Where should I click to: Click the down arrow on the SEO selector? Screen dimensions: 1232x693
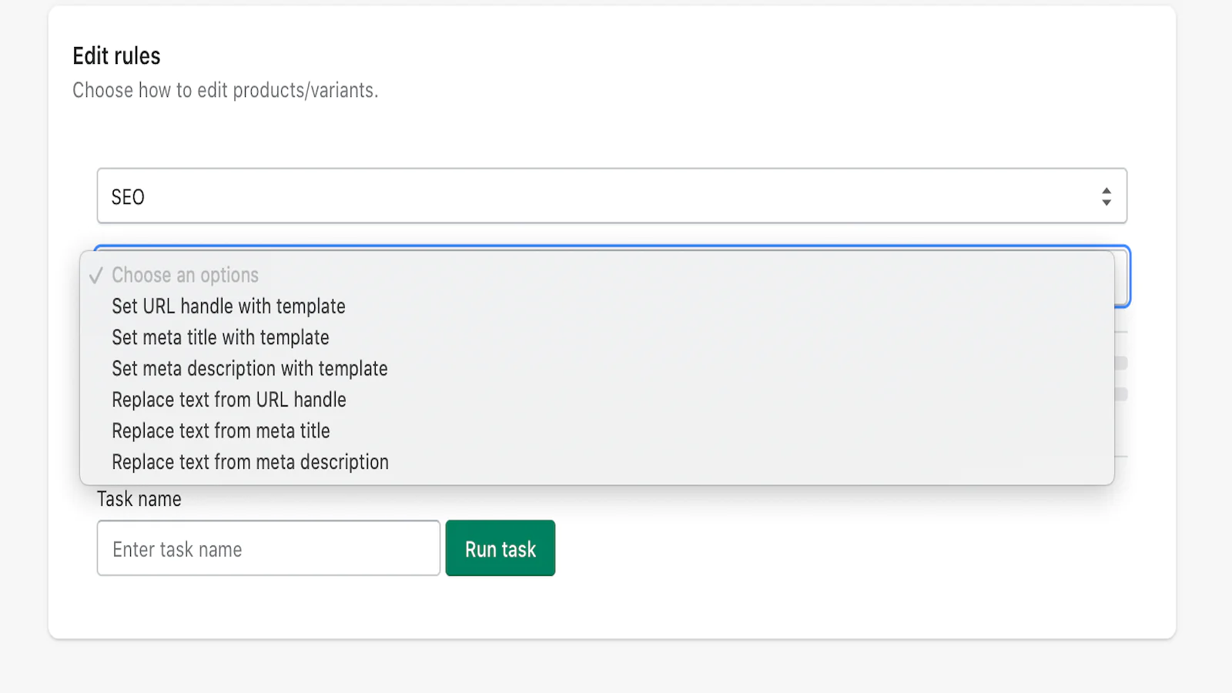(x=1106, y=203)
